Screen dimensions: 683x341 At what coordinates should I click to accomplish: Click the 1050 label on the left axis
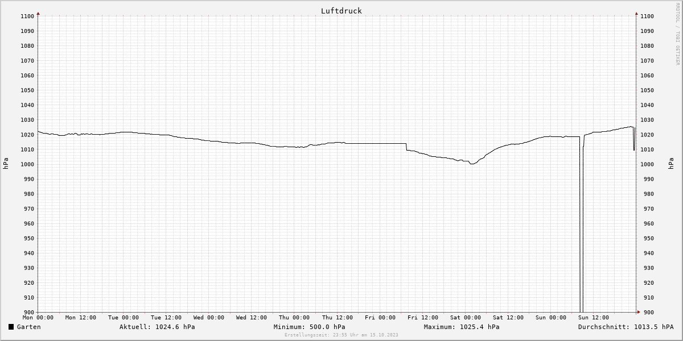point(28,90)
